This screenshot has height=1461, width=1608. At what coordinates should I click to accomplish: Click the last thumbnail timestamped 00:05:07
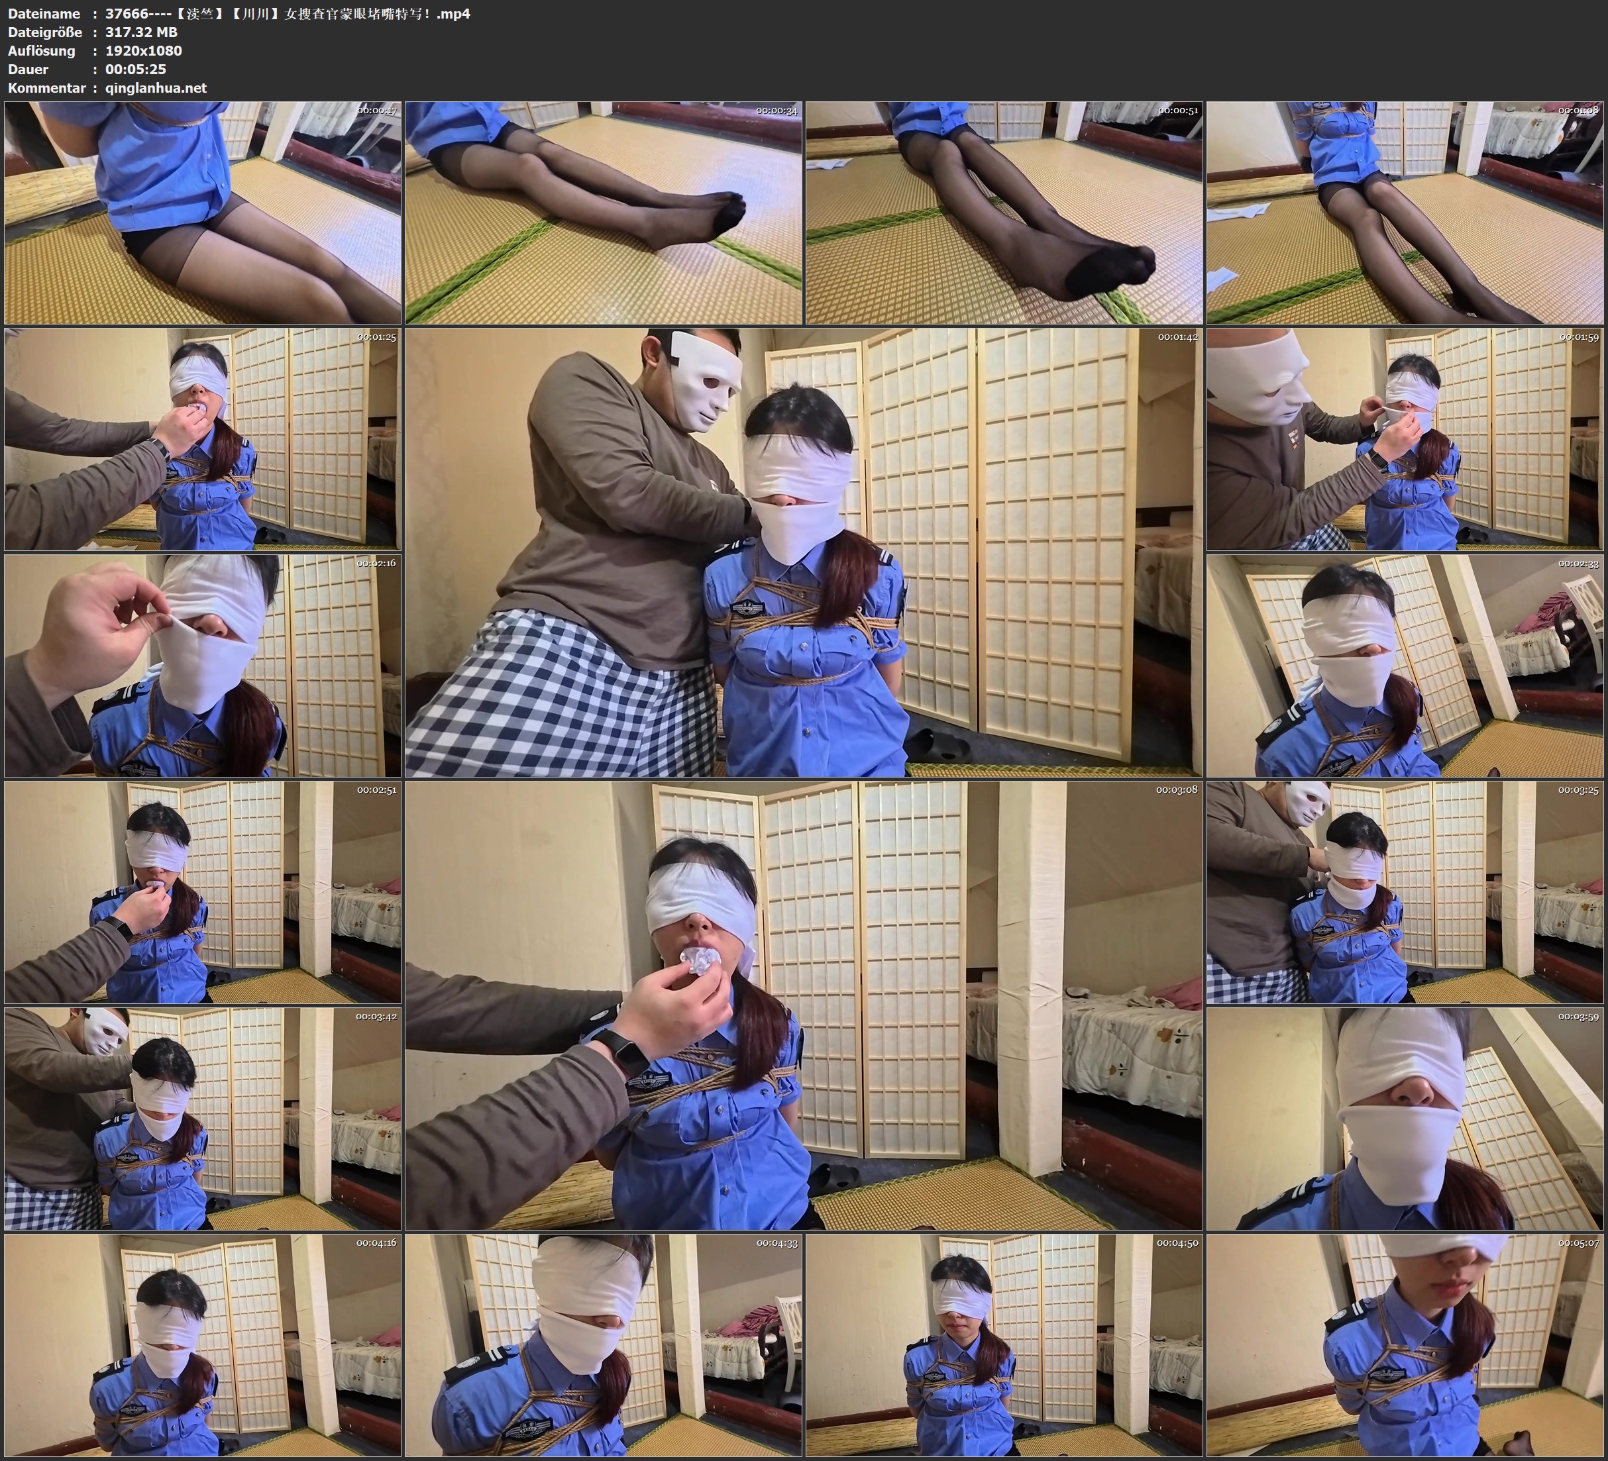[1405, 1344]
